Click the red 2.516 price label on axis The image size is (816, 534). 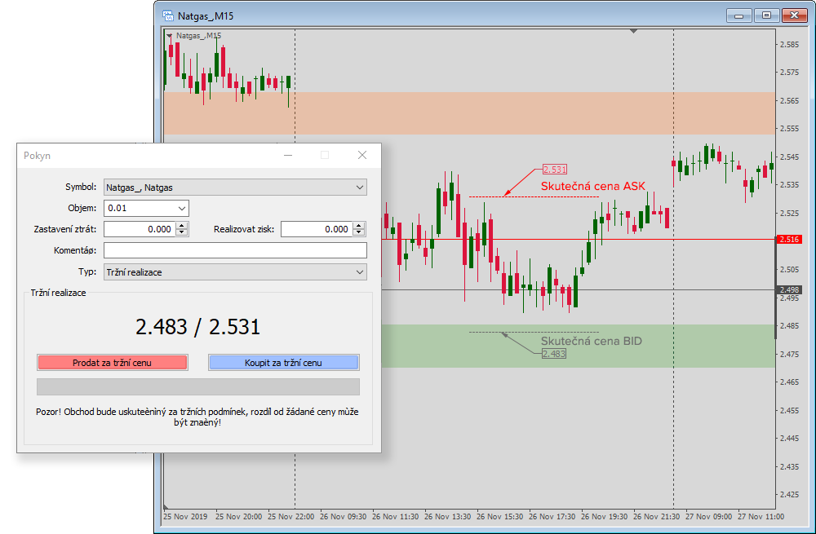[x=789, y=239]
